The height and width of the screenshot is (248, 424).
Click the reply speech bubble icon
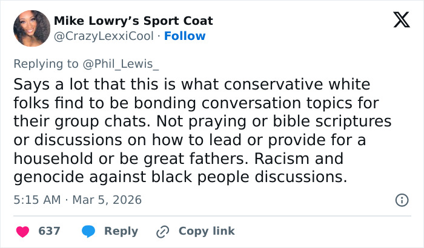point(88,231)
